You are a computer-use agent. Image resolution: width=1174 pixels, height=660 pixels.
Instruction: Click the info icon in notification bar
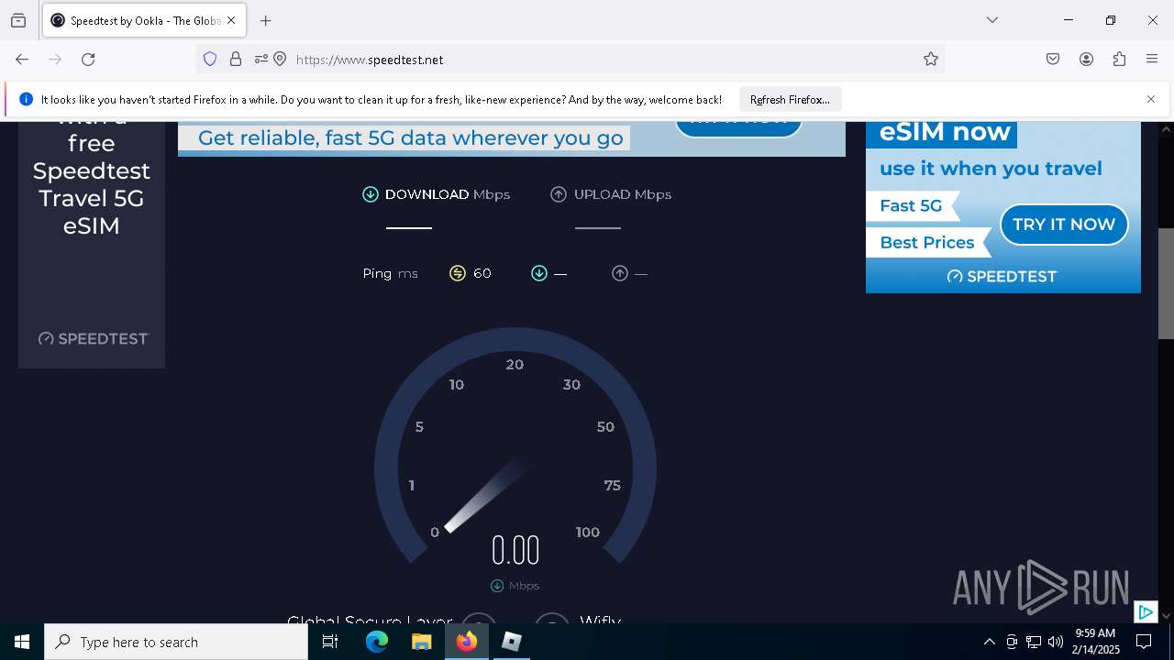click(x=26, y=99)
